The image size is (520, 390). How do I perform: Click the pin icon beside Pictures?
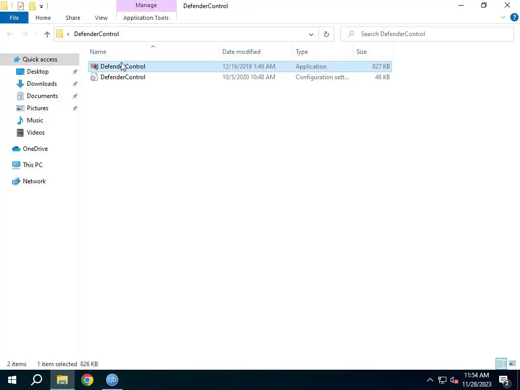pyautogui.click(x=75, y=109)
